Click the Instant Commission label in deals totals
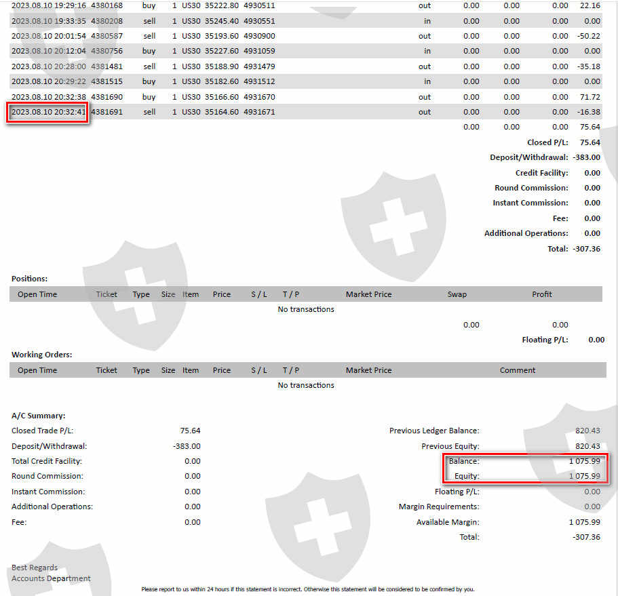Image resolution: width=618 pixels, height=596 pixels. (x=530, y=203)
